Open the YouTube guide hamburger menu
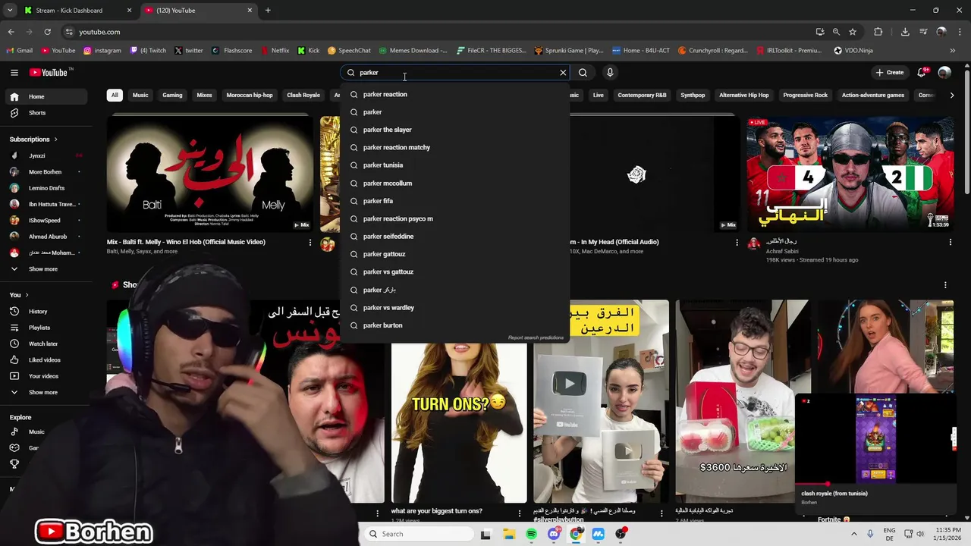This screenshot has height=546, width=971. click(x=14, y=72)
